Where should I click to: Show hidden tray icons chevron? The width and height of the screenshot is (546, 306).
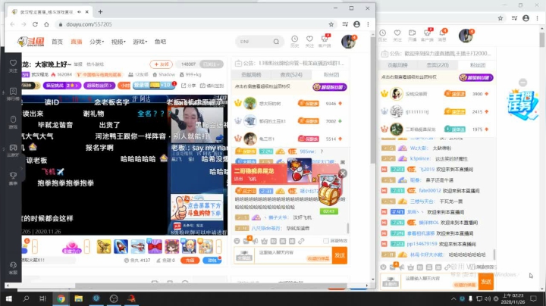click(x=453, y=298)
